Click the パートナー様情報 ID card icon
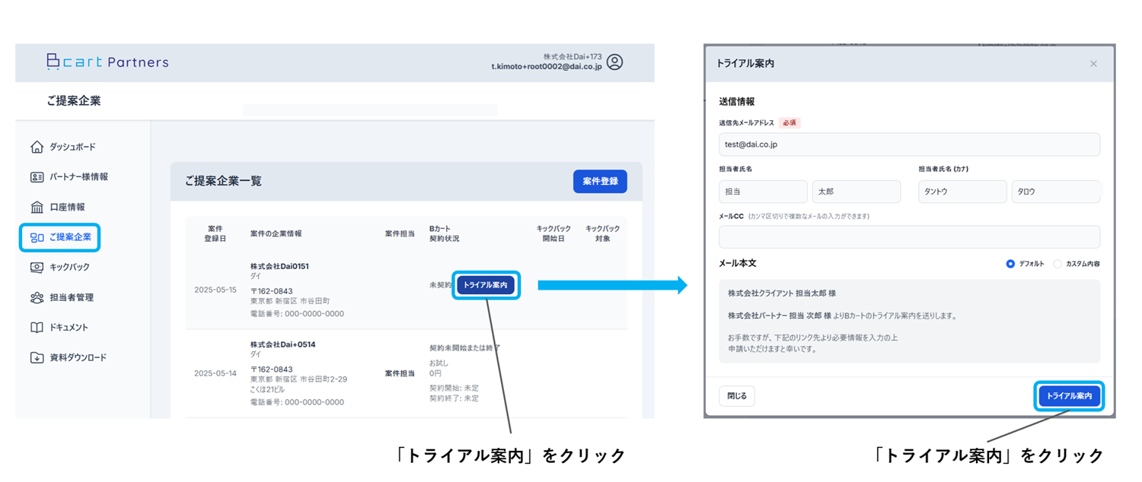This screenshot has width=1142, height=482. click(37, 177)
